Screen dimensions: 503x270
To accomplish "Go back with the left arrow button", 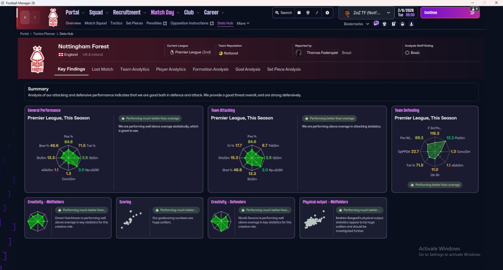I will [25, 17].
